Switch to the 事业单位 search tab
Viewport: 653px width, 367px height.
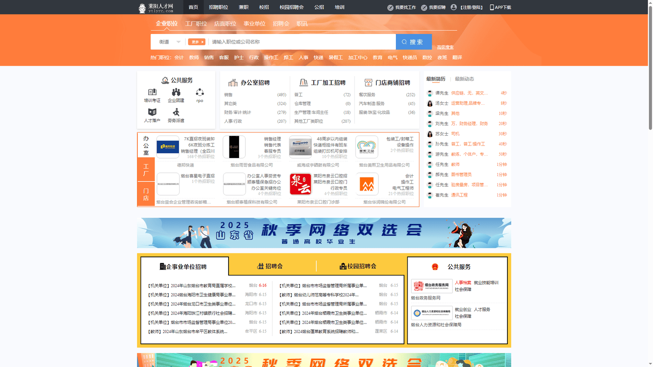(x=254, y=24)
